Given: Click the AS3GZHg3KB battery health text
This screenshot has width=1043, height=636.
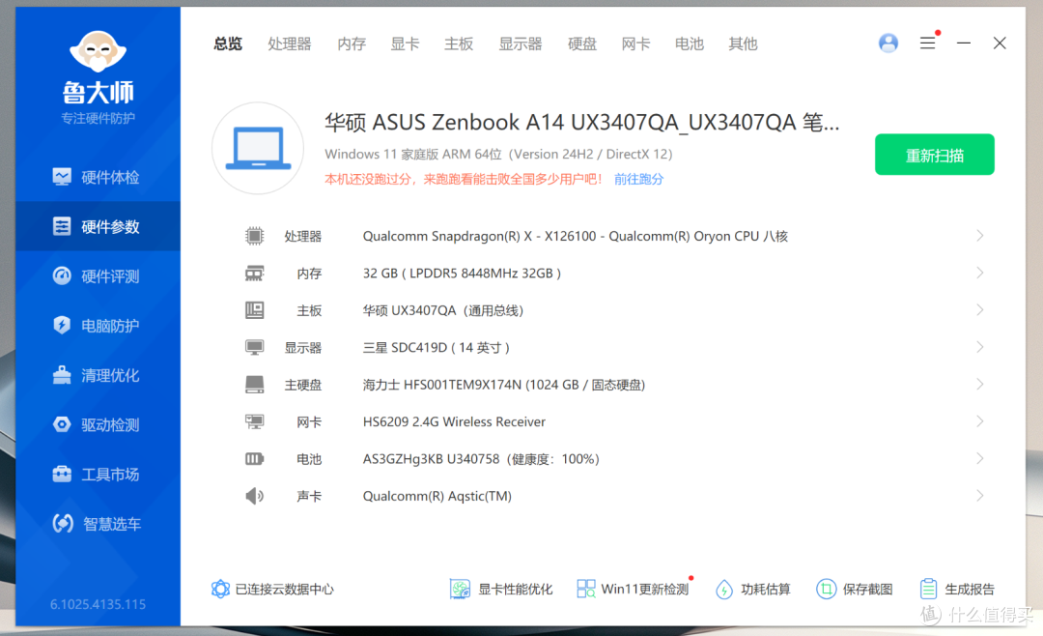Looking at the screenshot, I should tap(481, 459).
